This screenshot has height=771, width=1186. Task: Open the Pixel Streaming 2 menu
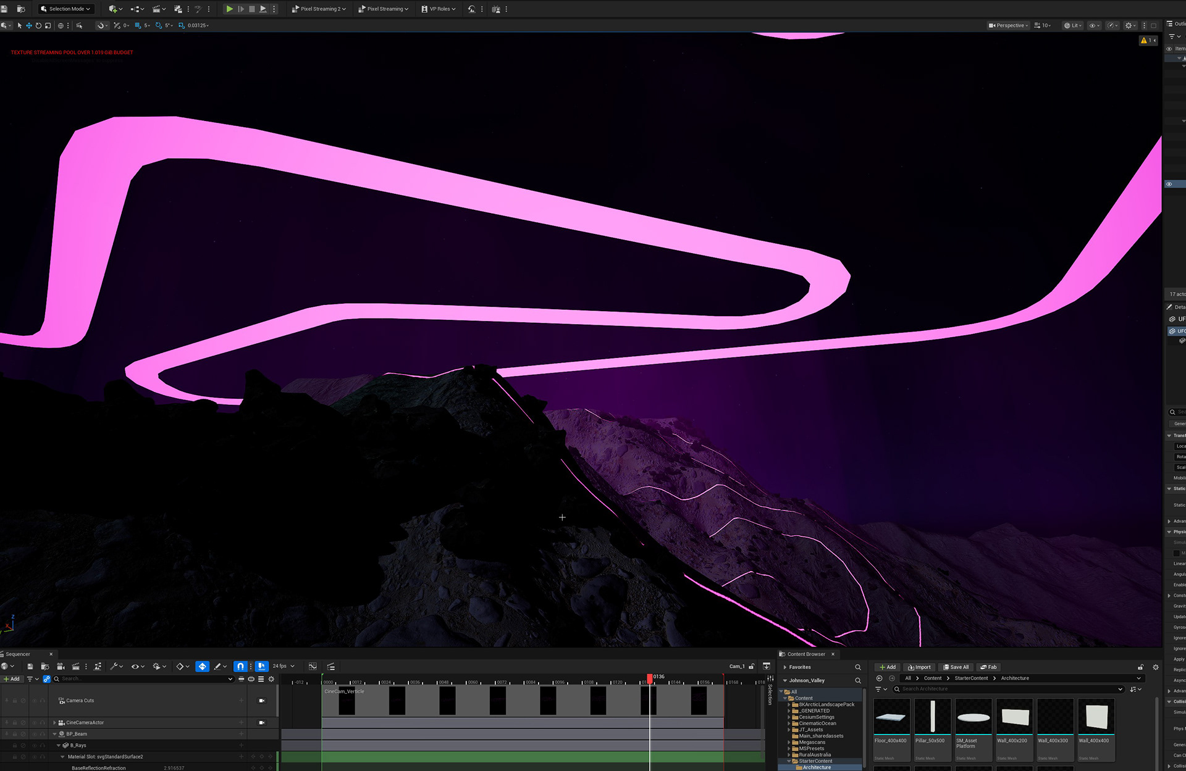319,9
